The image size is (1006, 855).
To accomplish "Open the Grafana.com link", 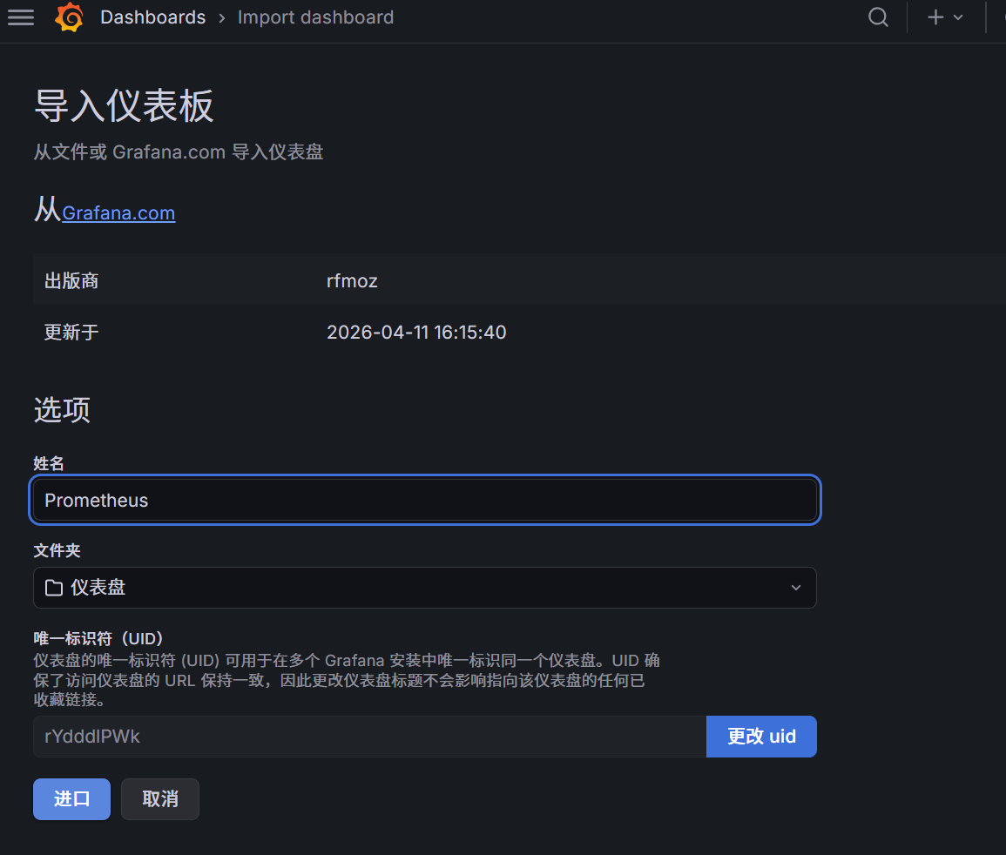I will click(x=118, y=213).
